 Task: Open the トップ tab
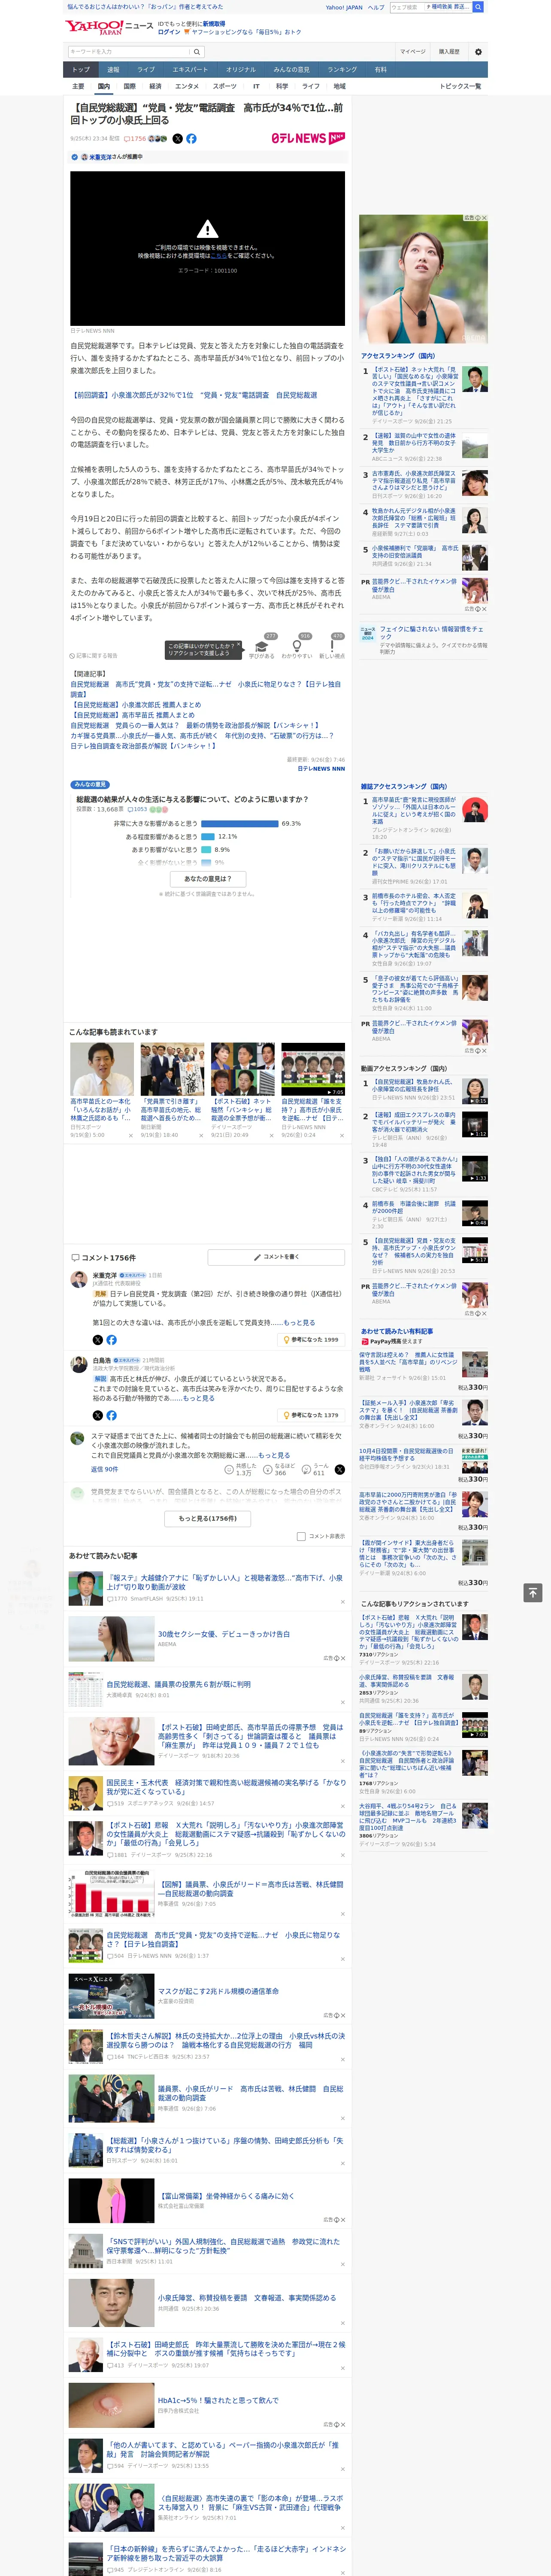click(x=81, y=70)
